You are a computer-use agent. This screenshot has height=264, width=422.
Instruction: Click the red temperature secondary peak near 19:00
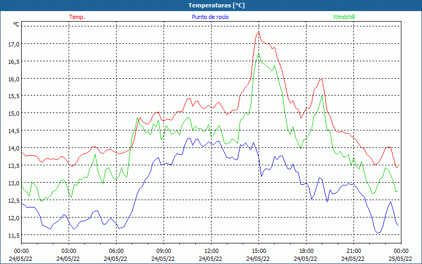(321, 79)
